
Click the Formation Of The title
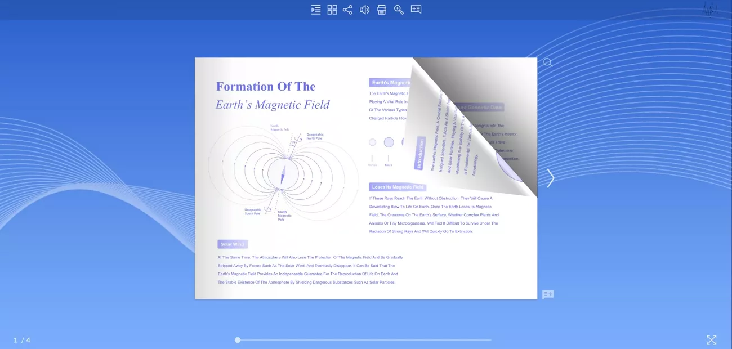click(266, 86)
